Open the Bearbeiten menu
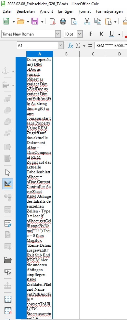This screenshot has width=127, height=320. (x=26, y=11)
